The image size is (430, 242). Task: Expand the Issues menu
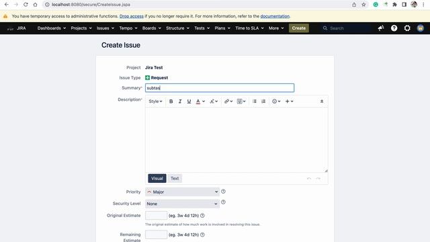point(105,28)
